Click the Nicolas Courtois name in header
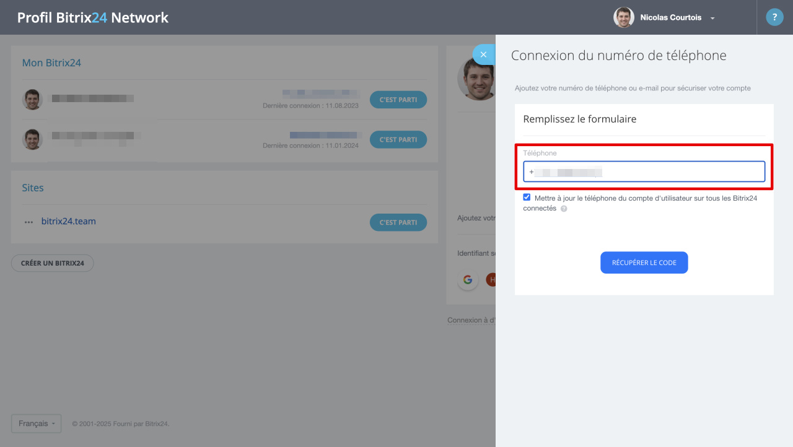This screenshot has width=793, height=447. pyautogui.click(x=671, y=17)
